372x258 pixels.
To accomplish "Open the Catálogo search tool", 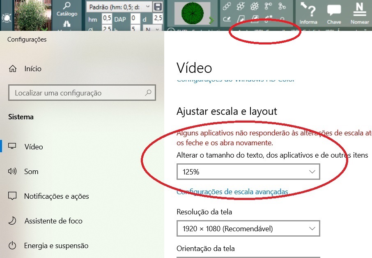I will point(67,9).
